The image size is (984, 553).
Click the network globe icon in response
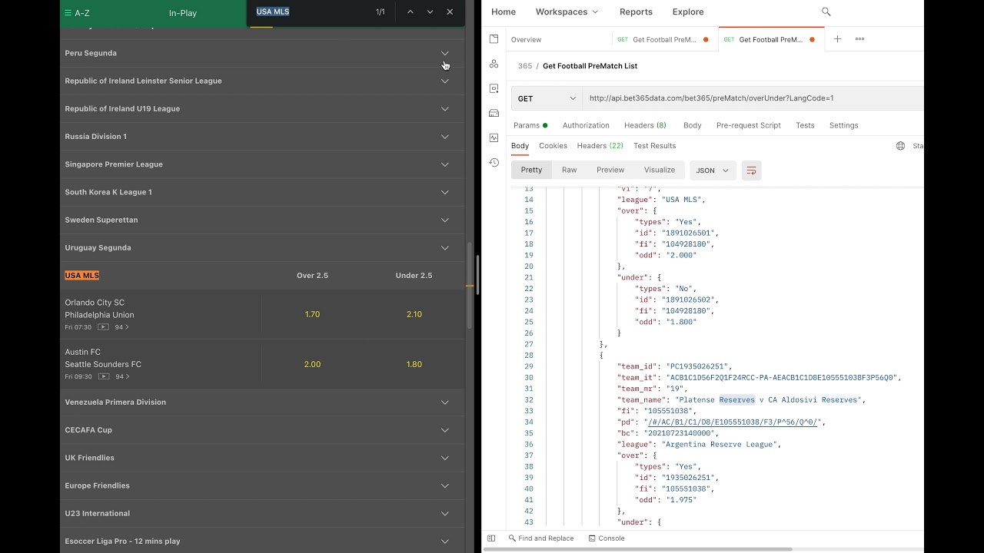[x=900, y=146]
